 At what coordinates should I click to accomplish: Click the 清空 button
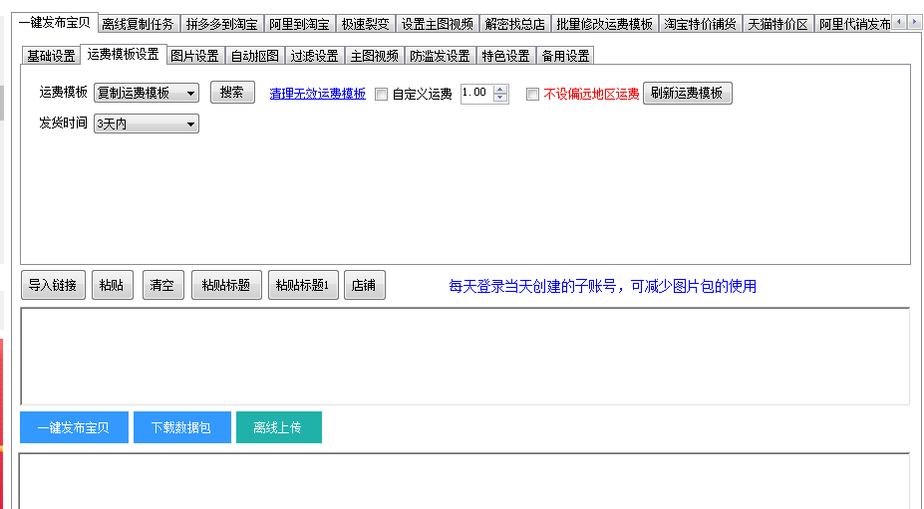pyautogui.click(x=162, y=285)
